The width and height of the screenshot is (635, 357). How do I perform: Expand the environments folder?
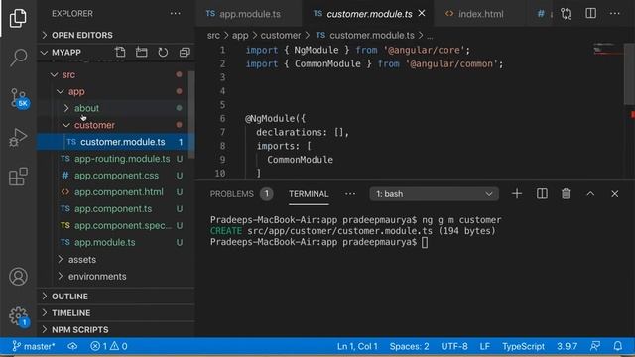tap(97, 276)
